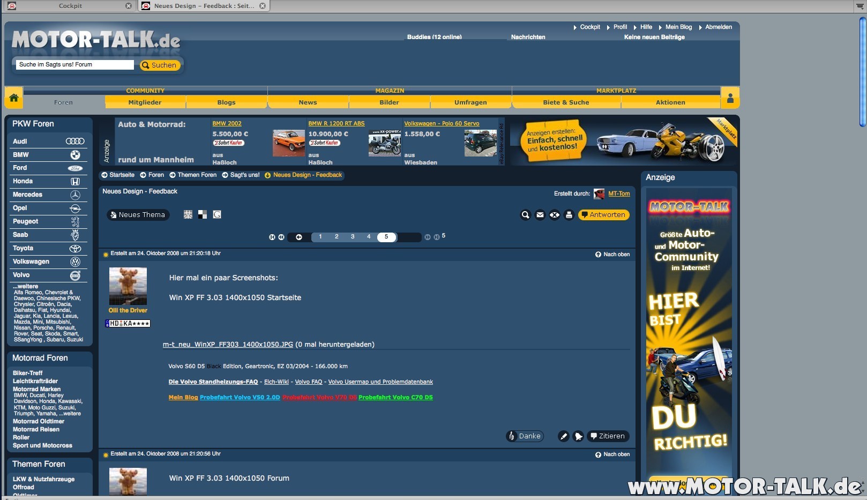
Task: Click the Neues Thema button
Action: pyautogui.click(x=138, y=215)
